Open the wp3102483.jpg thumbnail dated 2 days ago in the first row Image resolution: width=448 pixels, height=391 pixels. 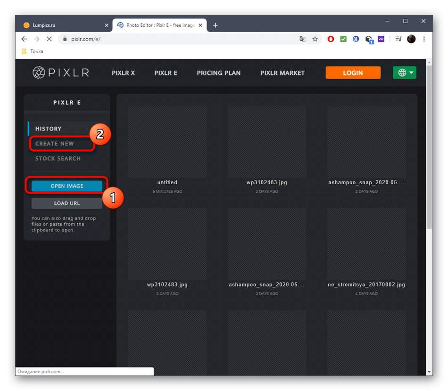267,142
